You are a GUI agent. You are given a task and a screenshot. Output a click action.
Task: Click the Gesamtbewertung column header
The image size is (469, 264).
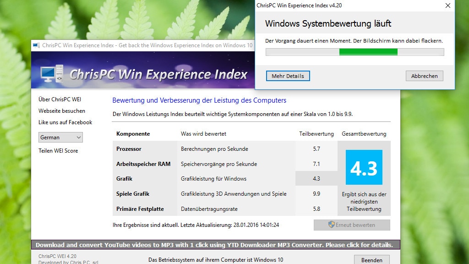coord(364,134)
